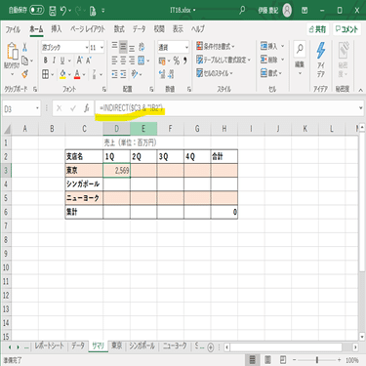This screenshot has height=366, width=366.
Task: Open the number format dropdown
Action: pos(186,48)
